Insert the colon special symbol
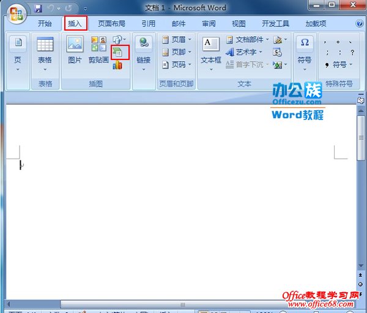 pos(340,53)
